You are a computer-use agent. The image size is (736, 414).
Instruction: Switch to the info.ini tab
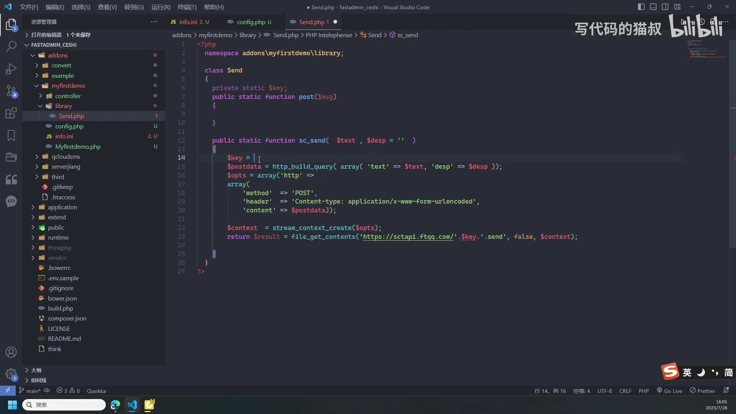point(194,22)
